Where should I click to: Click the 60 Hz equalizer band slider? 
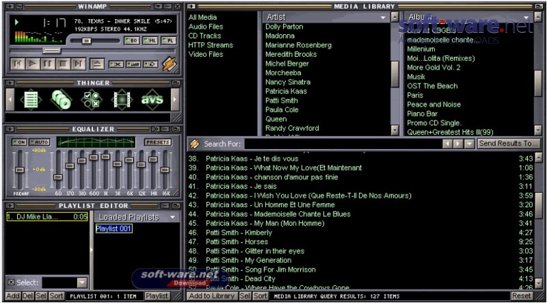(58, 177)
